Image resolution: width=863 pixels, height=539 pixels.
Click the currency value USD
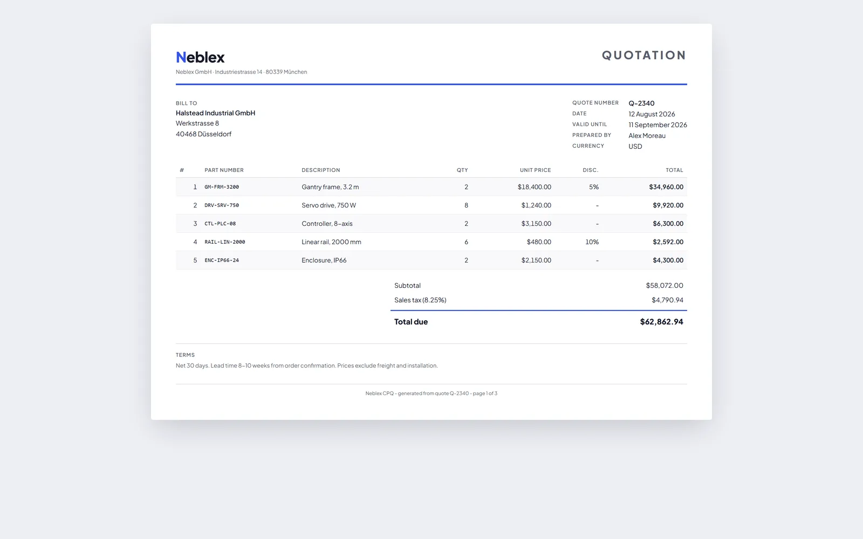coord(635,146)
